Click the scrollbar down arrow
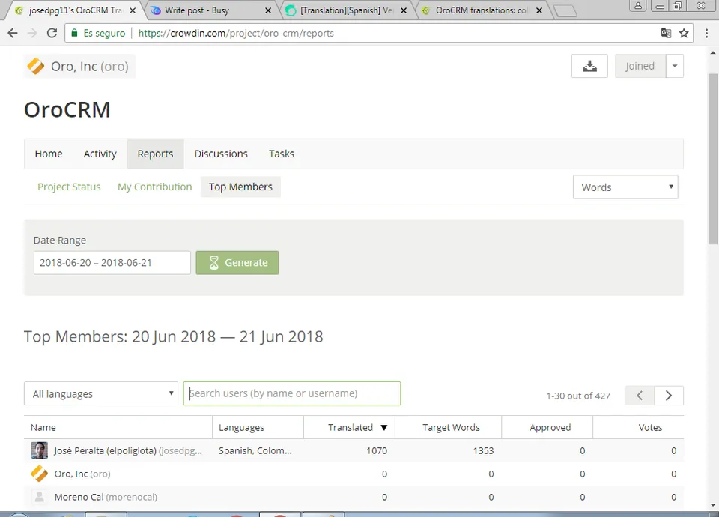Image resolution: width=719 pixels, height=517 pixels. pyautogui.click(x=713, y=505)
